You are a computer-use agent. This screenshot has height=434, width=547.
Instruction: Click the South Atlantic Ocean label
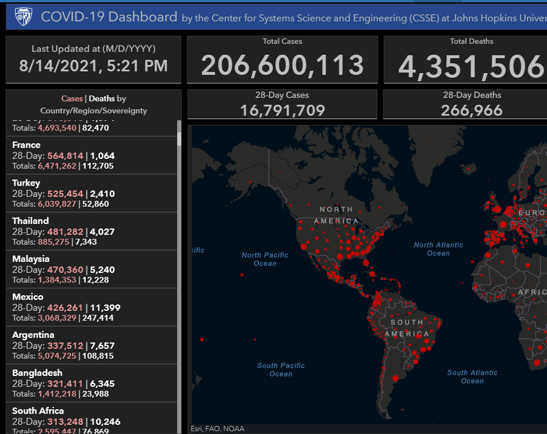[x=472, y=376]
